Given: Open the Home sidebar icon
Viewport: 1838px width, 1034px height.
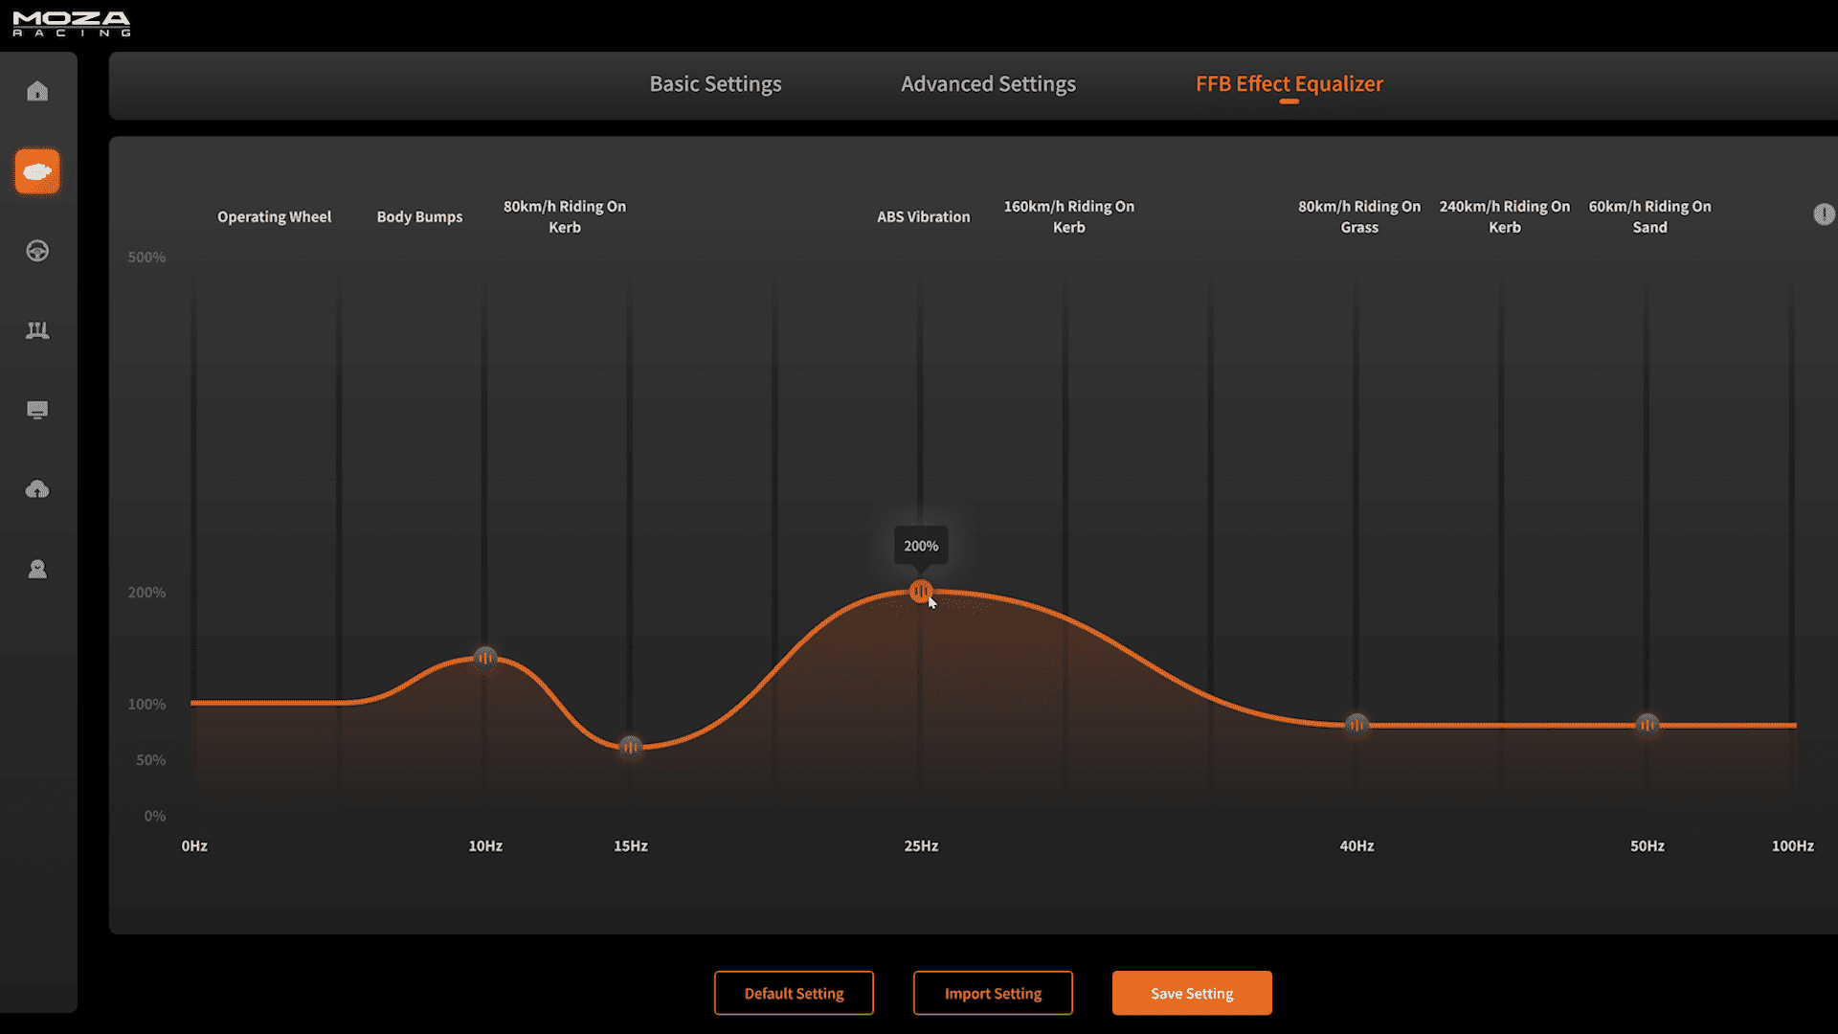Looking at the screenshot, I should pos(37,91).
